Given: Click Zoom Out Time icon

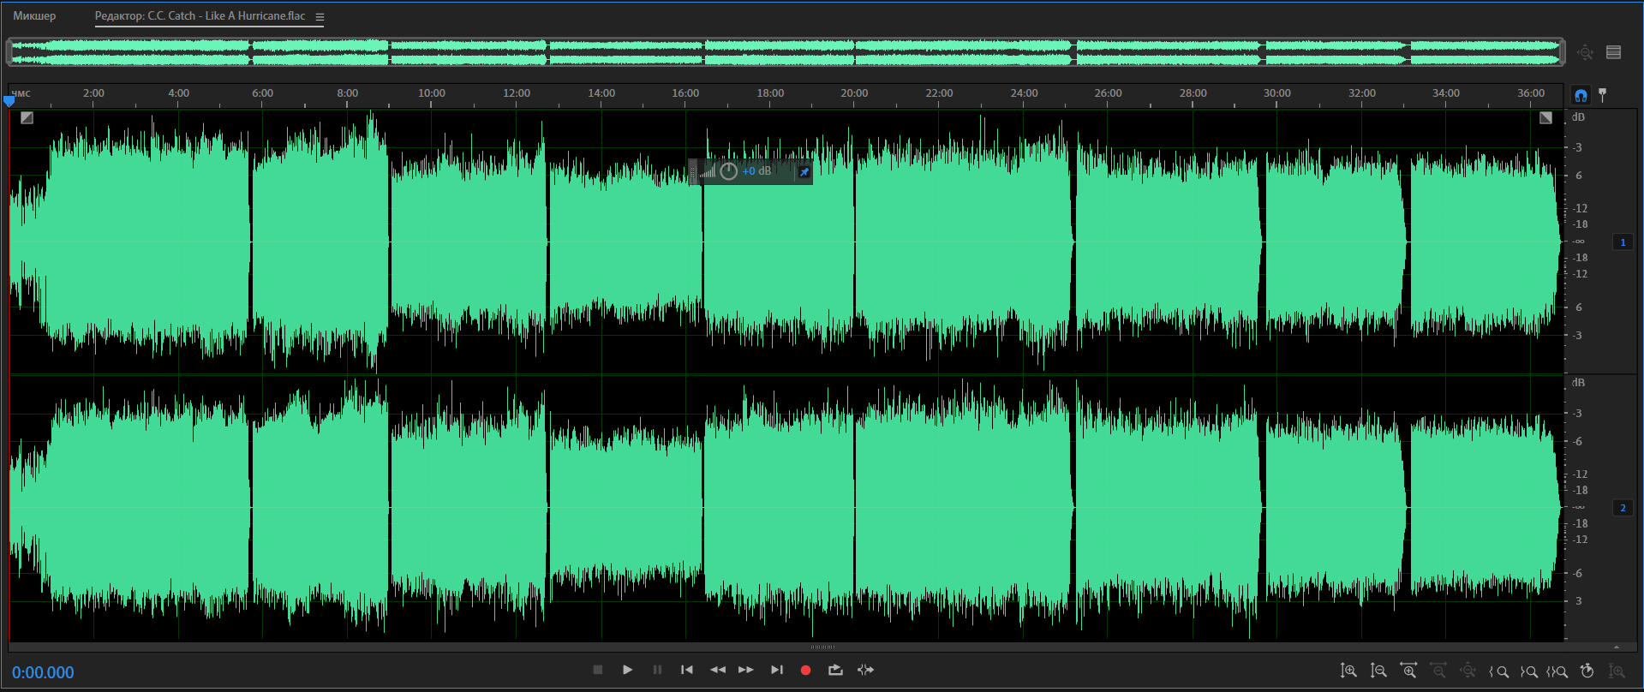Looking at the screenshot, I should click(1438, 671).
